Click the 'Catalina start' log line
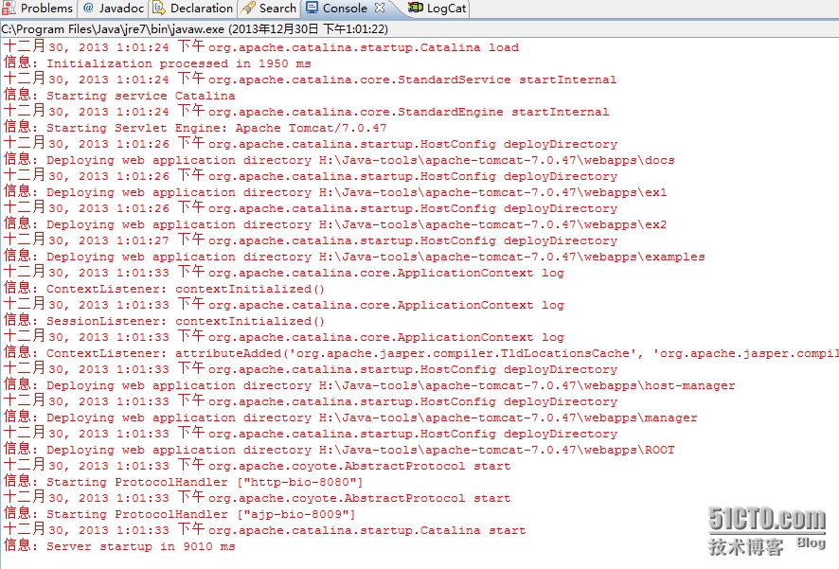Viewport: 839px width, 569px height. [265, 529]
